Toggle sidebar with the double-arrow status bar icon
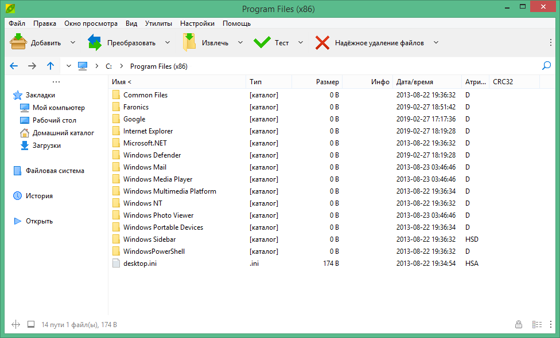Screen dimensions: 560x338 click(15, 325)
